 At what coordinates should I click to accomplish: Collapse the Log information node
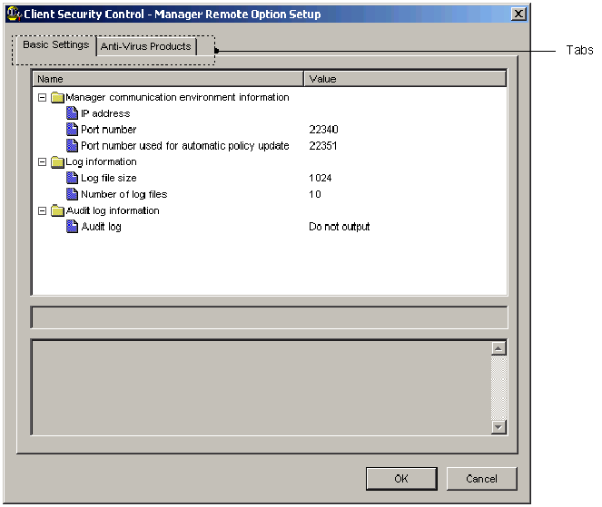pyautogui.click(x=43, y=161)
